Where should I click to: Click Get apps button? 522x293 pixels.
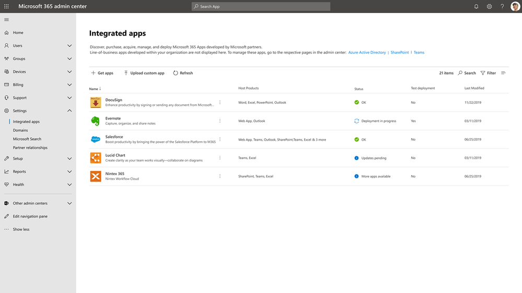102,73
